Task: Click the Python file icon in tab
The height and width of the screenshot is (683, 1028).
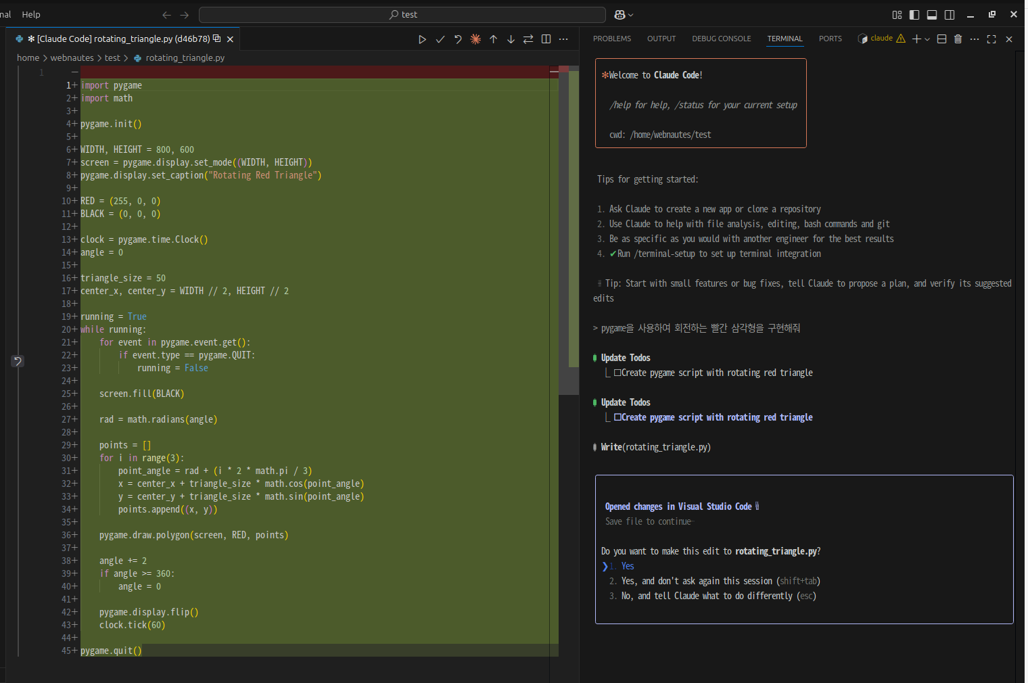Action: [19, 39]
